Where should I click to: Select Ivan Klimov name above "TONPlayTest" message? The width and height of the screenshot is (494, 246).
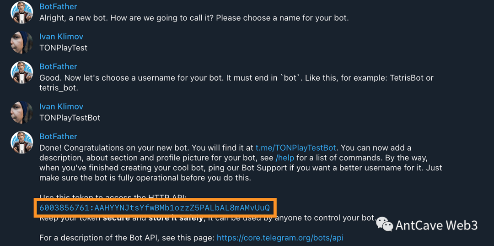click(x=61, y=37)
